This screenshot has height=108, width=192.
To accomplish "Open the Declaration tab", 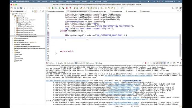I will [70, 63].
